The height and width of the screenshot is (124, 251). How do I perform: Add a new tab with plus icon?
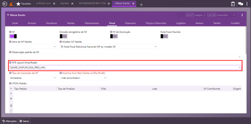coord(141,5)
